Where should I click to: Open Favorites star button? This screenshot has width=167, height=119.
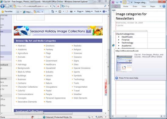click(7, 12)
